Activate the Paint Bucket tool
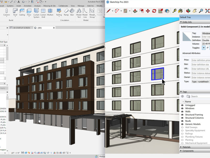Screen dimensions: 210x158 tap(181, 11)
